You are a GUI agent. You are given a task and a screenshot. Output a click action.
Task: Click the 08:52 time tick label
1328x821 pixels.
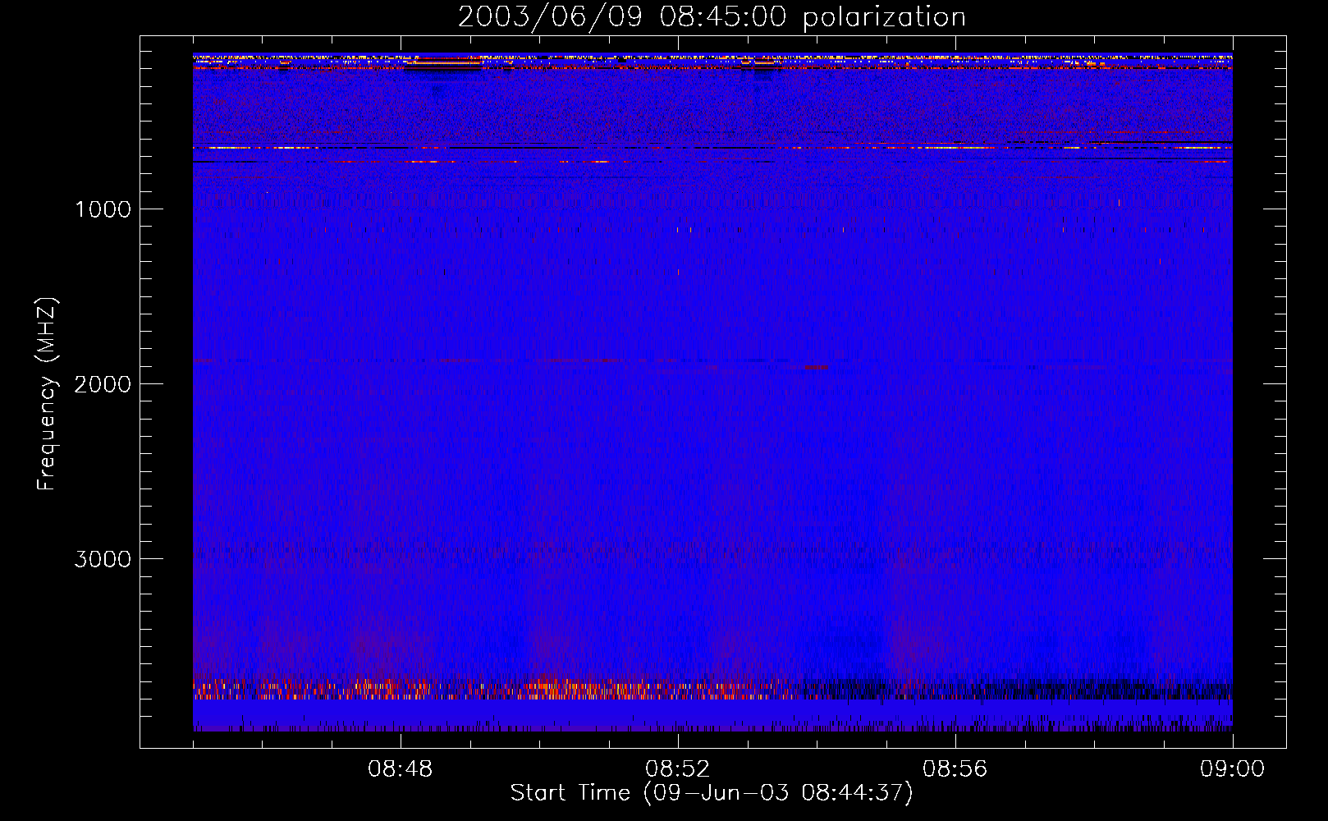678,769
